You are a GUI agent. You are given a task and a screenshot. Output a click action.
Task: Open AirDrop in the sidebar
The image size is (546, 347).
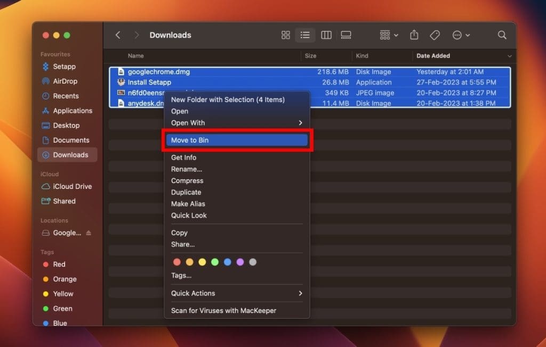[65, 81]
